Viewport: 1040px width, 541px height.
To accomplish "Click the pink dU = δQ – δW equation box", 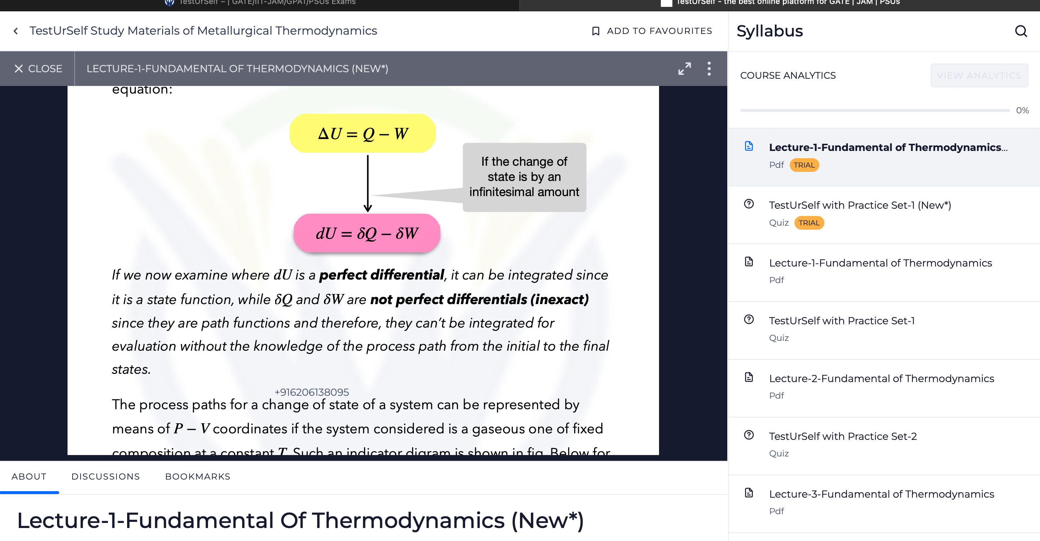I will (x=367, y=233).
